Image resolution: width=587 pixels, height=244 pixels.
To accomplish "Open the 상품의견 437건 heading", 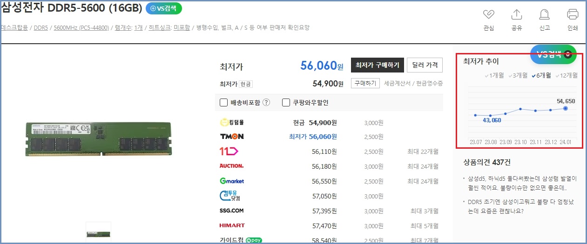I will [x=487, y=162].
